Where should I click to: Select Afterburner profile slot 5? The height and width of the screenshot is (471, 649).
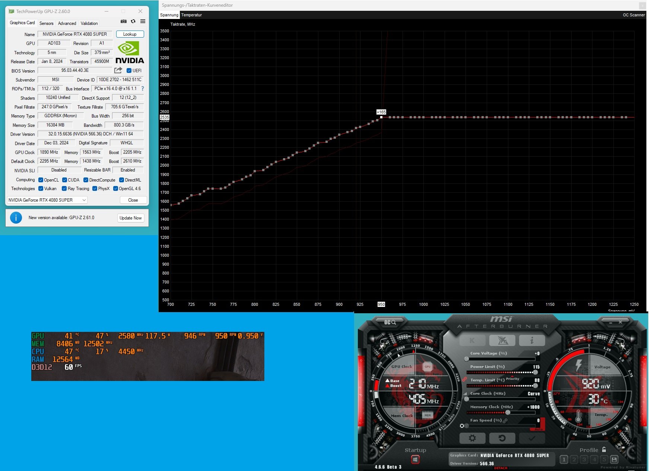pyautogui.click(x=604, y=460)
